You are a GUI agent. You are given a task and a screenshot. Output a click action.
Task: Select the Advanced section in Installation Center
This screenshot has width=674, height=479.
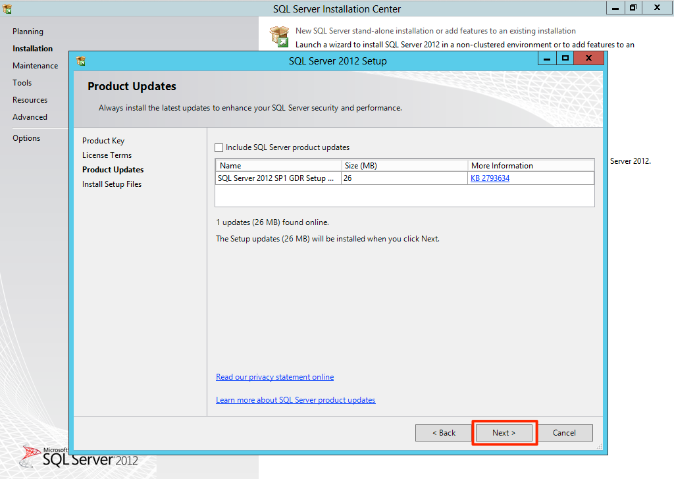(x=30, y=117)
